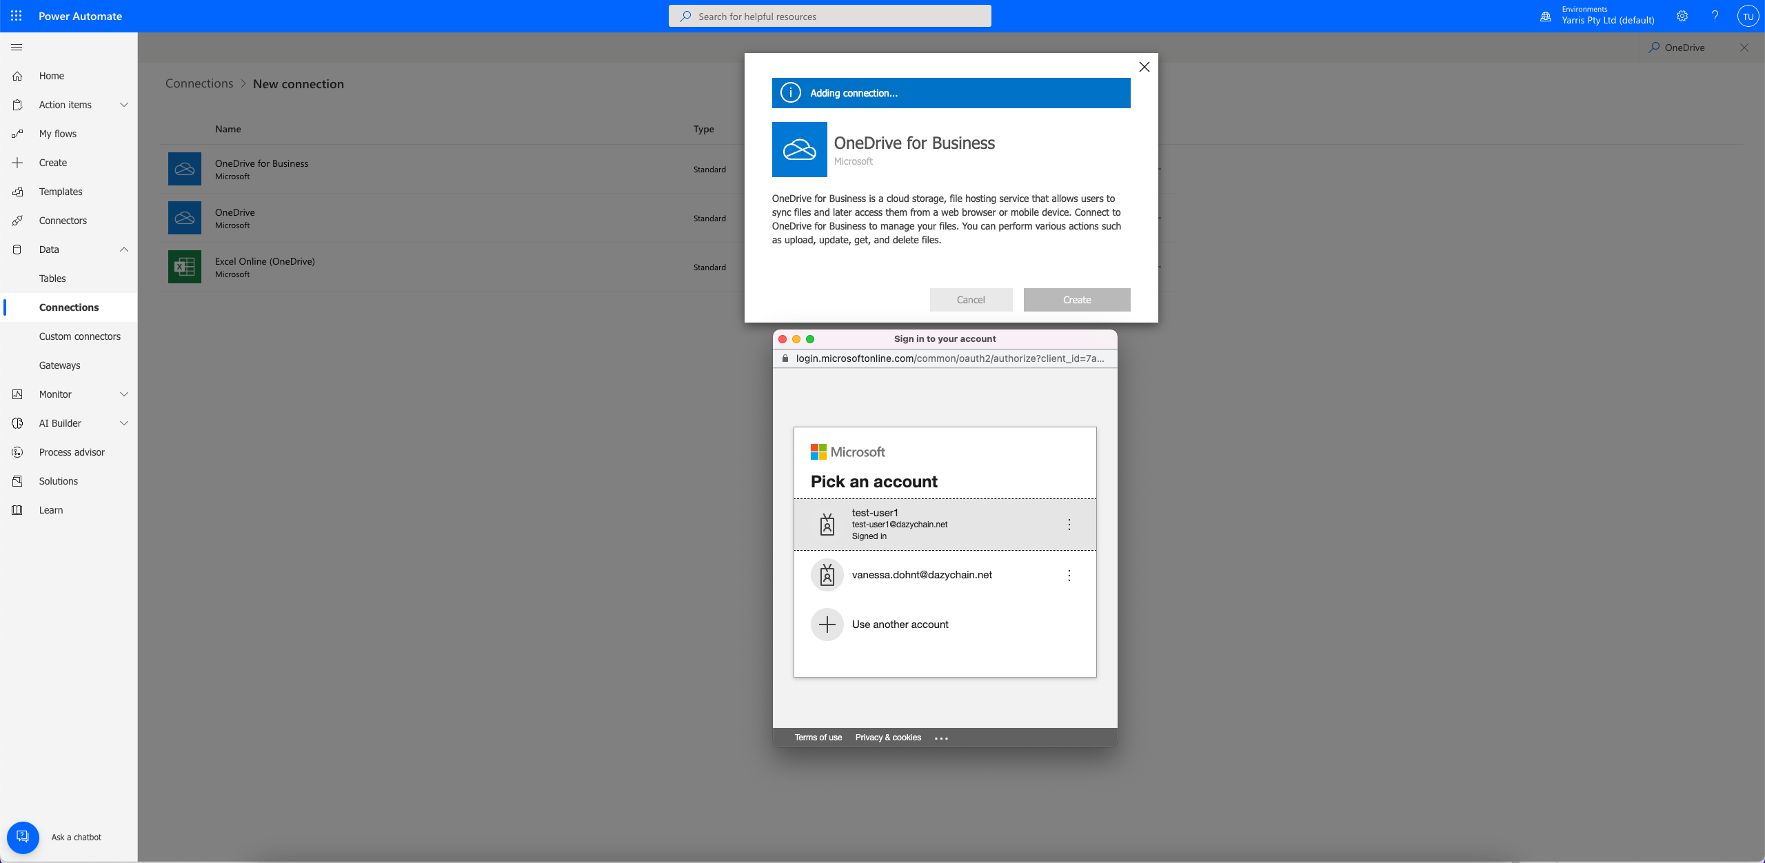
Task: Click the Cancel button in dialog
Action: [x=971, y=300]
